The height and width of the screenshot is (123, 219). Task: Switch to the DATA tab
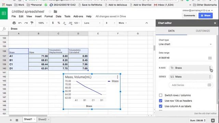pyautogui.click(x=171, y=31)
